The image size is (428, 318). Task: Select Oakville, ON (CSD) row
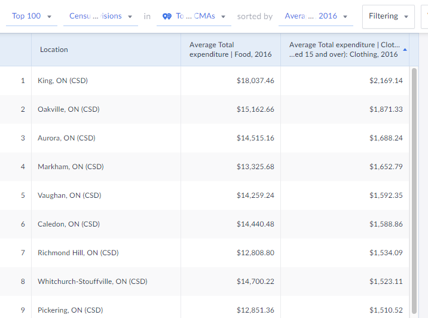(68, 109)
